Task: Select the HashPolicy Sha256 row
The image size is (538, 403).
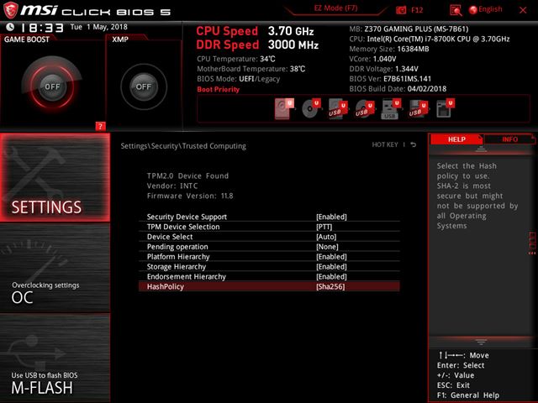Action: (269, 286)
